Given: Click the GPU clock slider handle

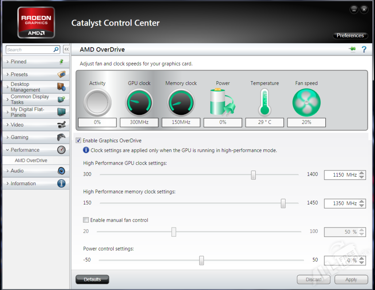Looking at the screenshot, I should [253, 175].
